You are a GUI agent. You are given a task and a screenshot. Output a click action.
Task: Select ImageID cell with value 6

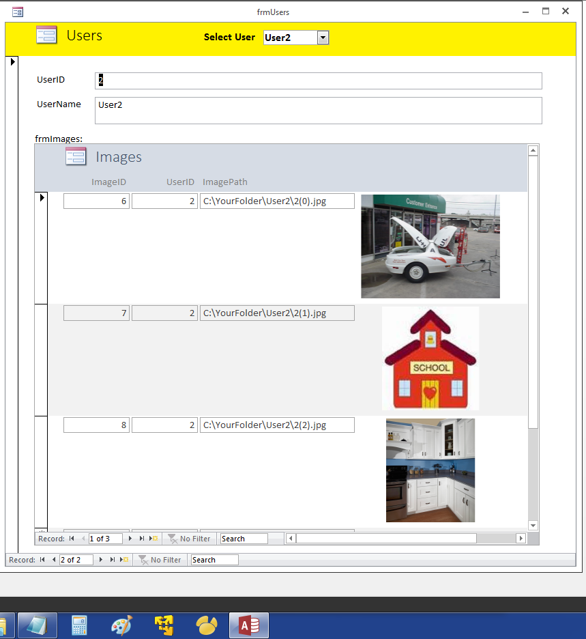click(96, 201)
